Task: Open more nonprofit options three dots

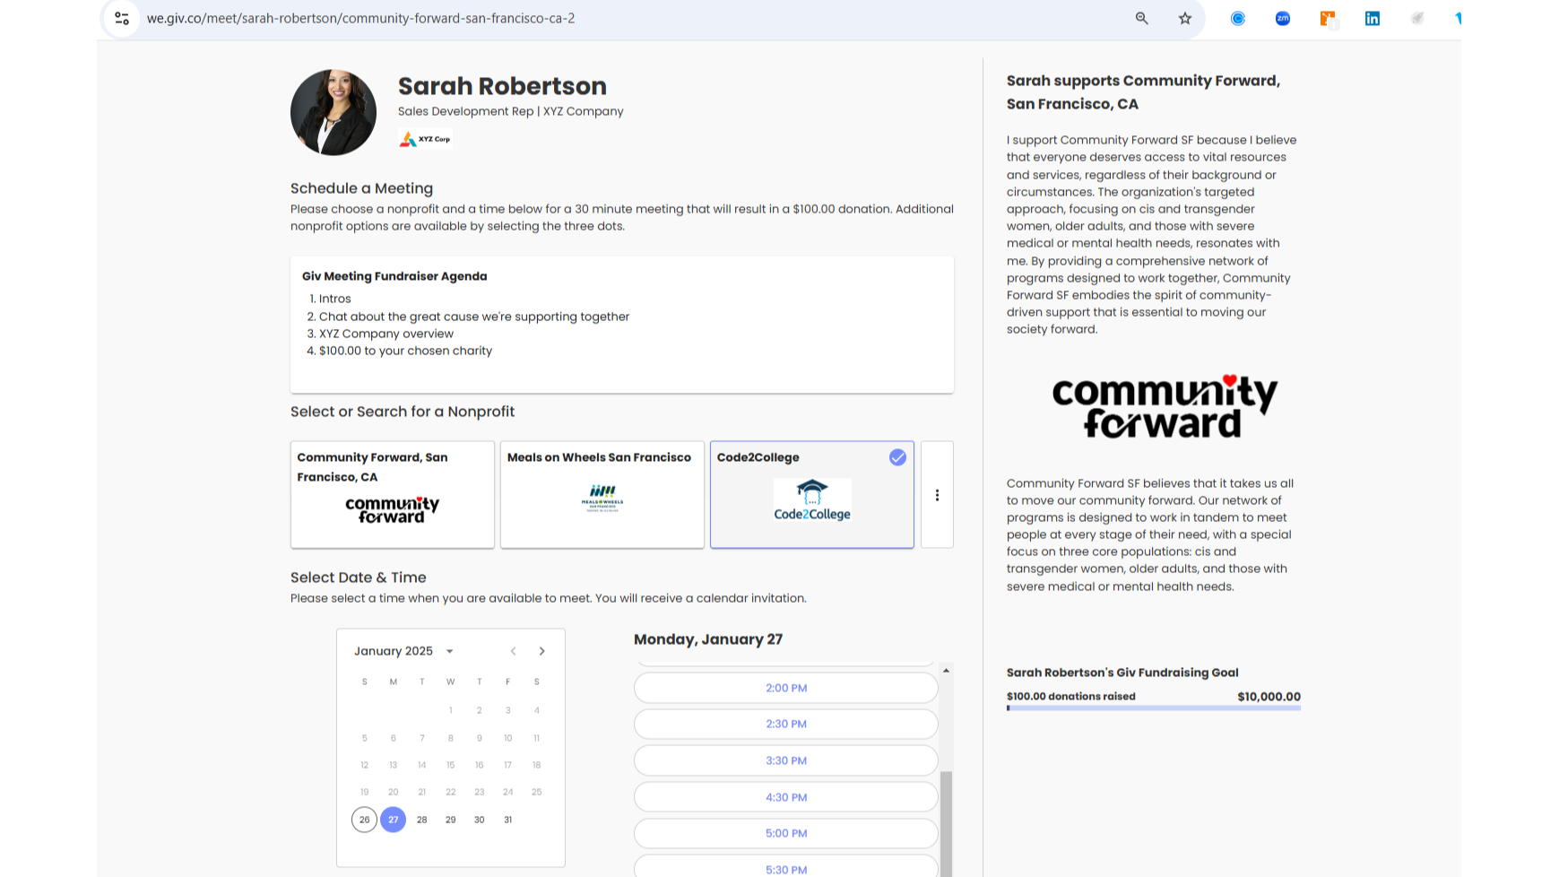Action: pyautogui.click(x=937, y=495)
